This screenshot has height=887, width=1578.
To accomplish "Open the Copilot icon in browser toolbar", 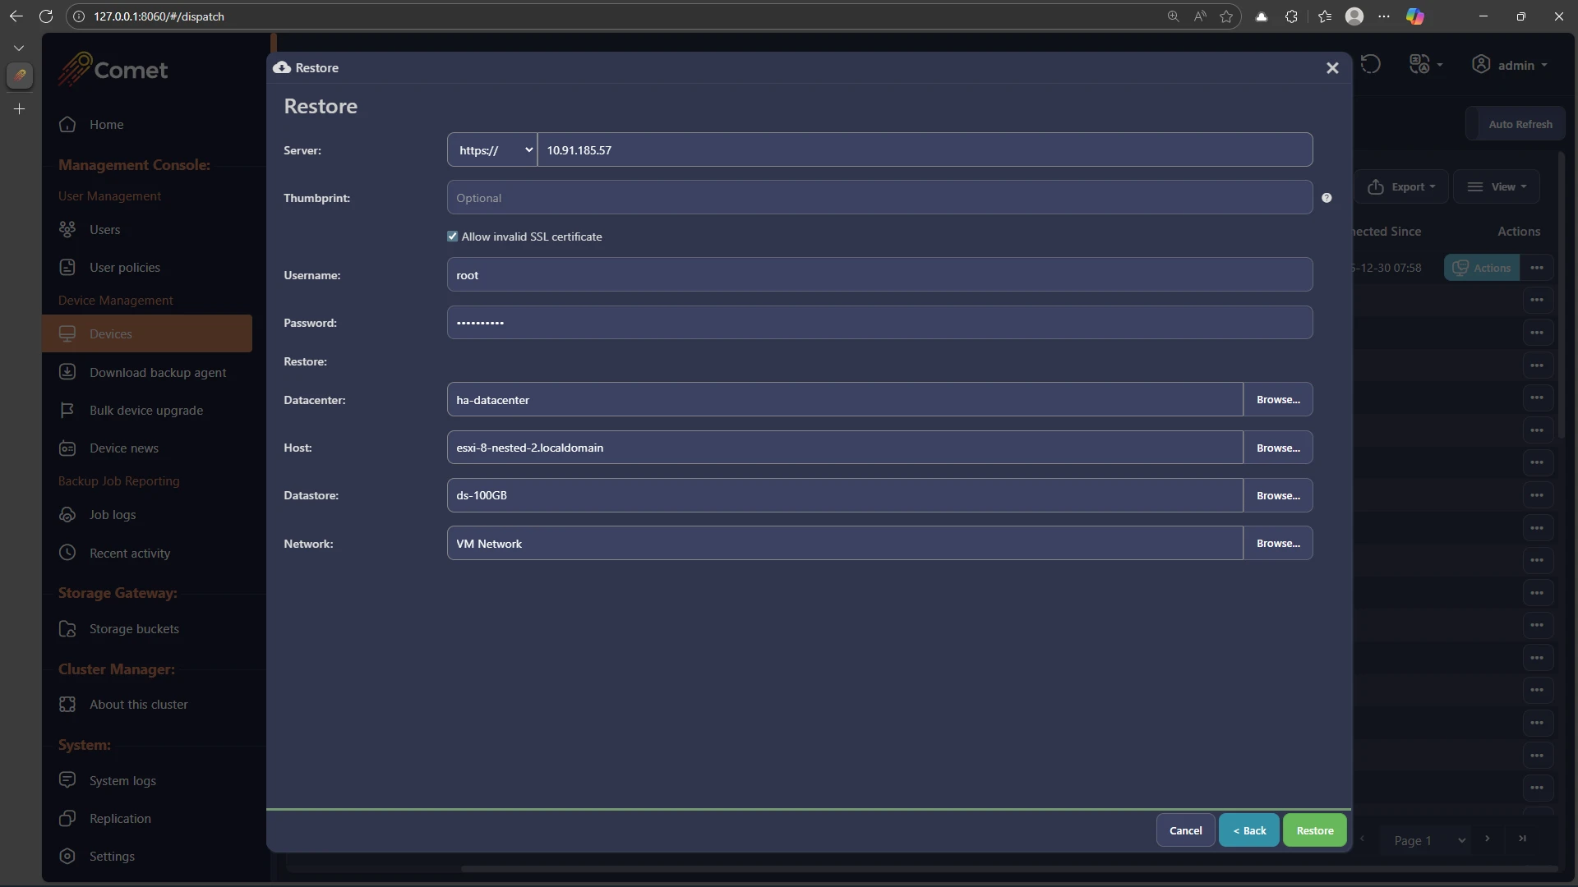I will (1415, 16).
